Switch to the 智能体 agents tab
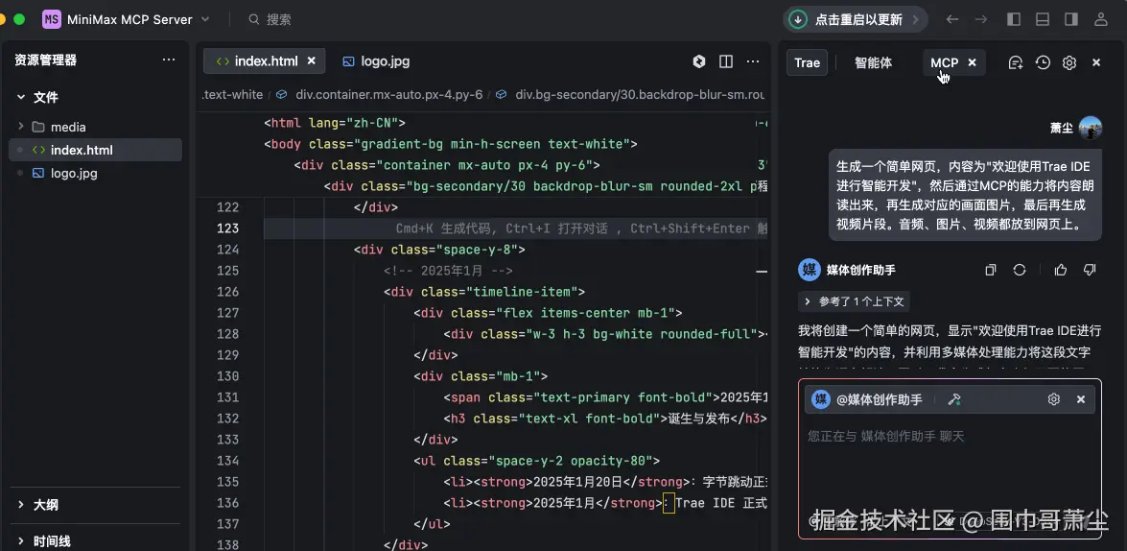The image size is (1127, 551). pos(873,62)
